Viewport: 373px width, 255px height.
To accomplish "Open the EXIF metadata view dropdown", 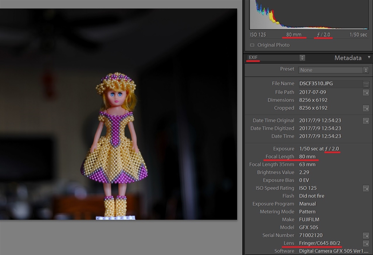I will (x=276, y=58).
